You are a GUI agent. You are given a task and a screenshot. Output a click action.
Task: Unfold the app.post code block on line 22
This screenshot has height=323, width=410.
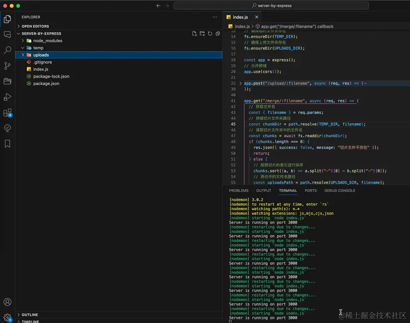(x=240, y=83)
